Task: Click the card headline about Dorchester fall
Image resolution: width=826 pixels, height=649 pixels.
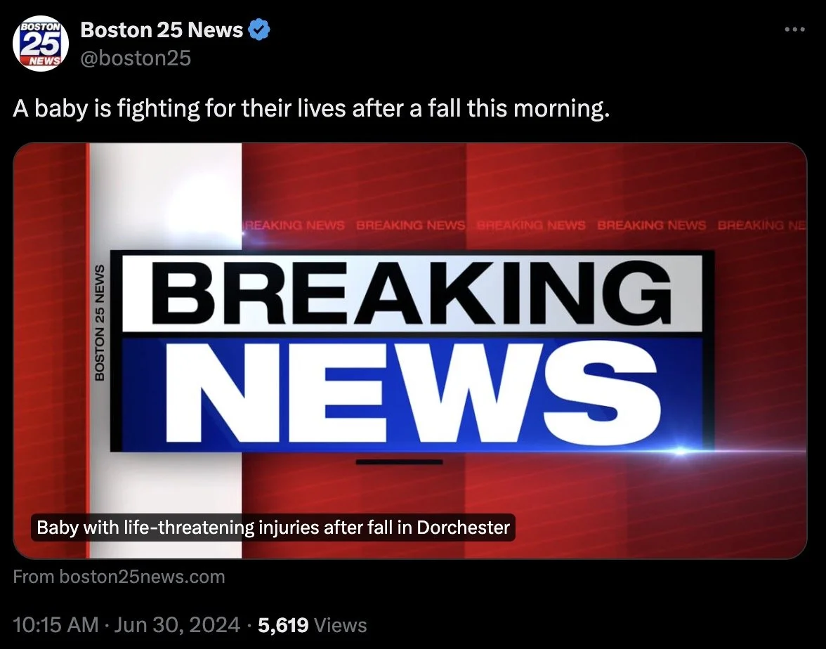Action: coord(273,527)
